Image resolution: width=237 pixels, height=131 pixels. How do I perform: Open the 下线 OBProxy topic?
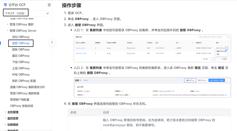click(x=21, y=62)
